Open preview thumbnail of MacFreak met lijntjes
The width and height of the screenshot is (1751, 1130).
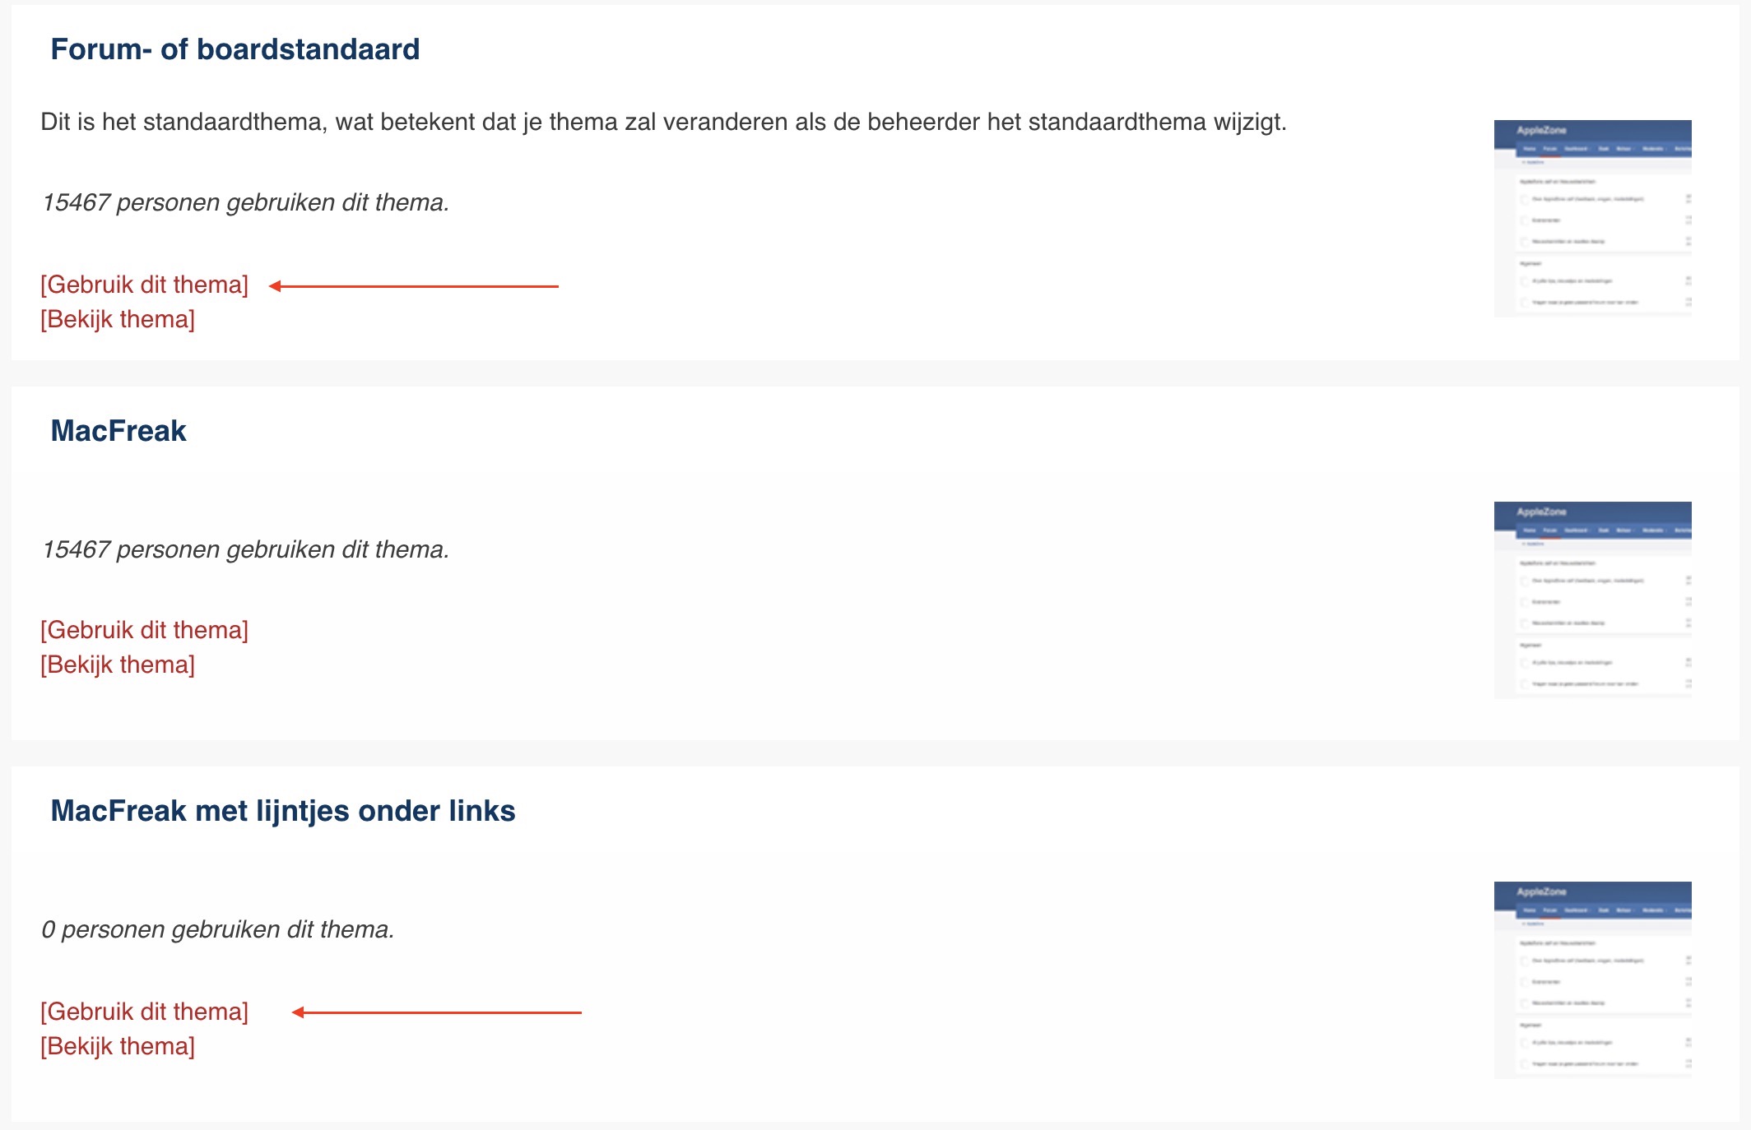tap(1592, 980)
